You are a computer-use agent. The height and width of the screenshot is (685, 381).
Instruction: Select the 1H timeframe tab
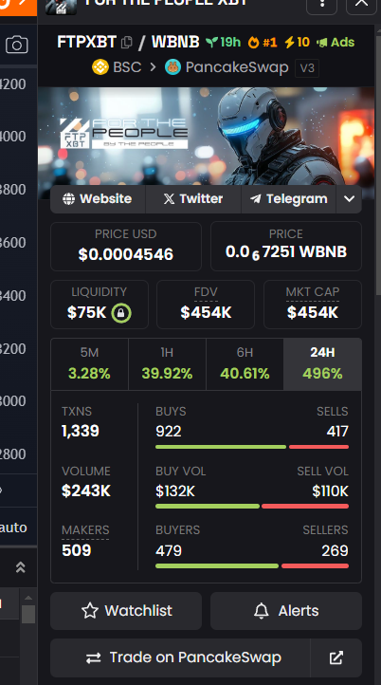(167, 364)
